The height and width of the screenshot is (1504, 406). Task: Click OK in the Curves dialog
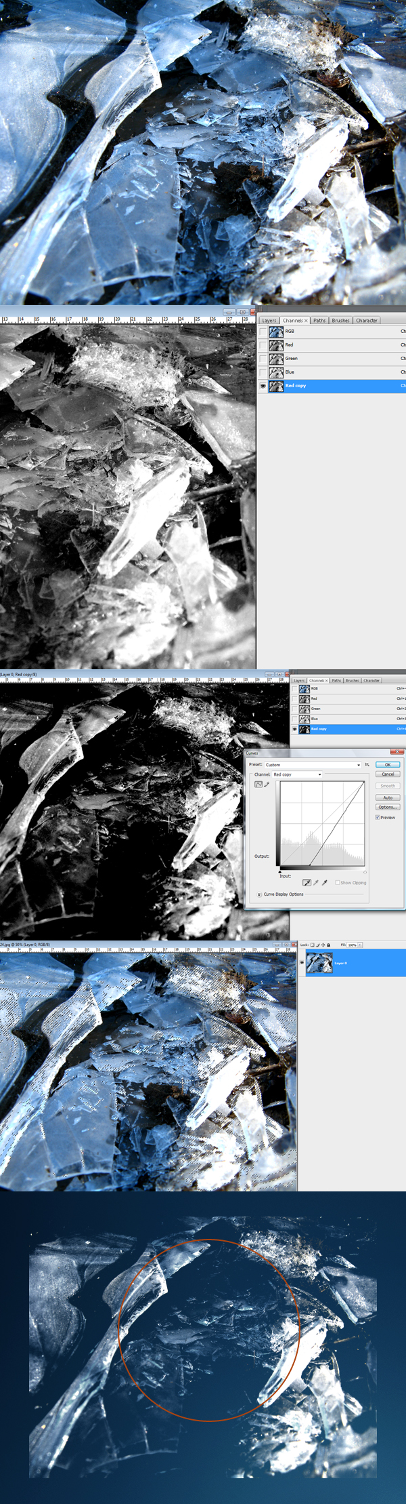tap(388, 765)
